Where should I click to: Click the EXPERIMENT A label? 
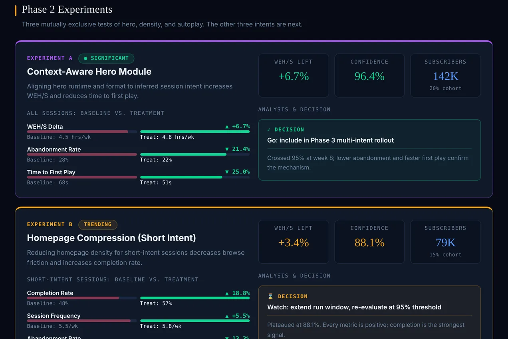50,58
